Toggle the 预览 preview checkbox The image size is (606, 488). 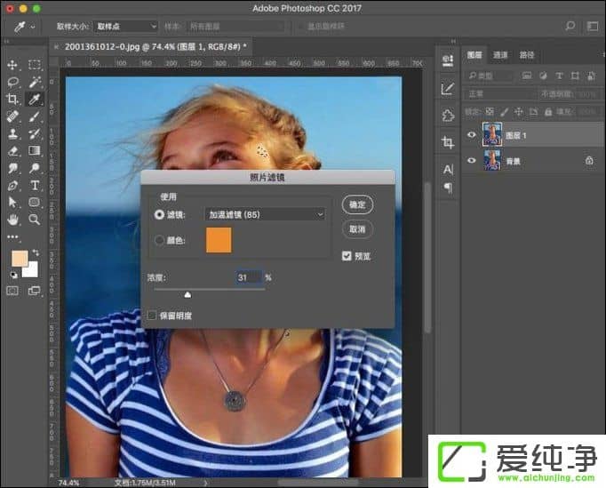pos(347,256)
